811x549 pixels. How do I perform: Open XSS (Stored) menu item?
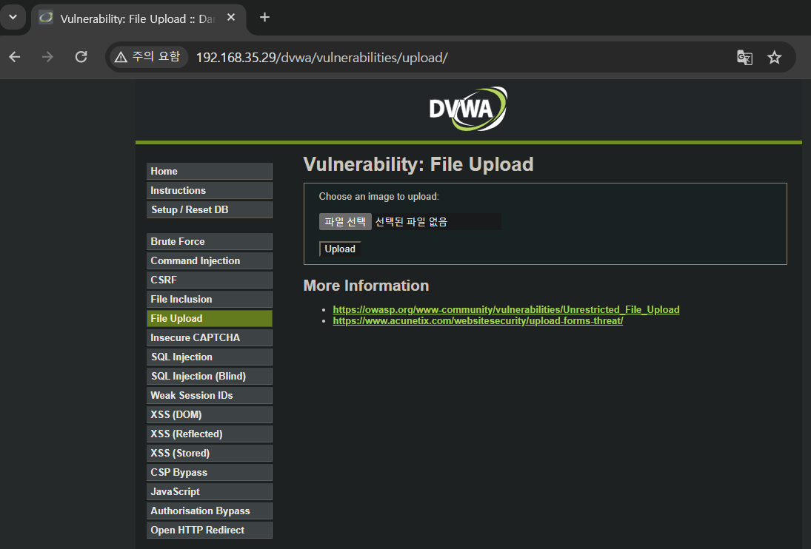(210, 454)
